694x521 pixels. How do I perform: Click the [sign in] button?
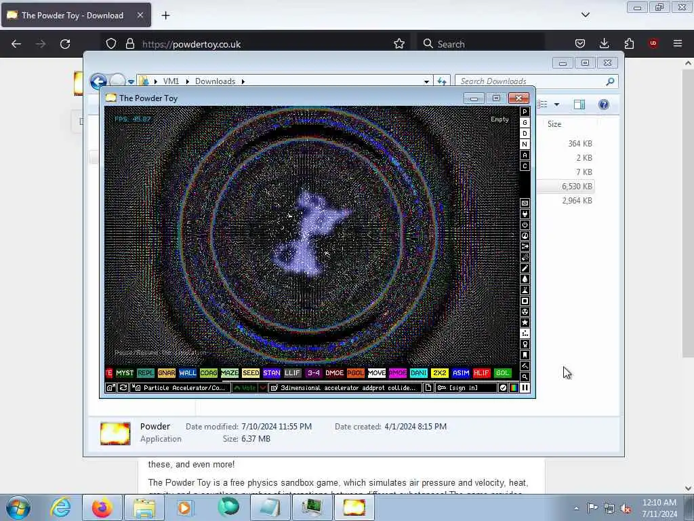tap(466, 387)
